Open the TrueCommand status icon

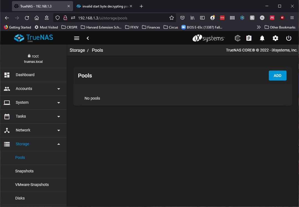[x=238, y=38]
